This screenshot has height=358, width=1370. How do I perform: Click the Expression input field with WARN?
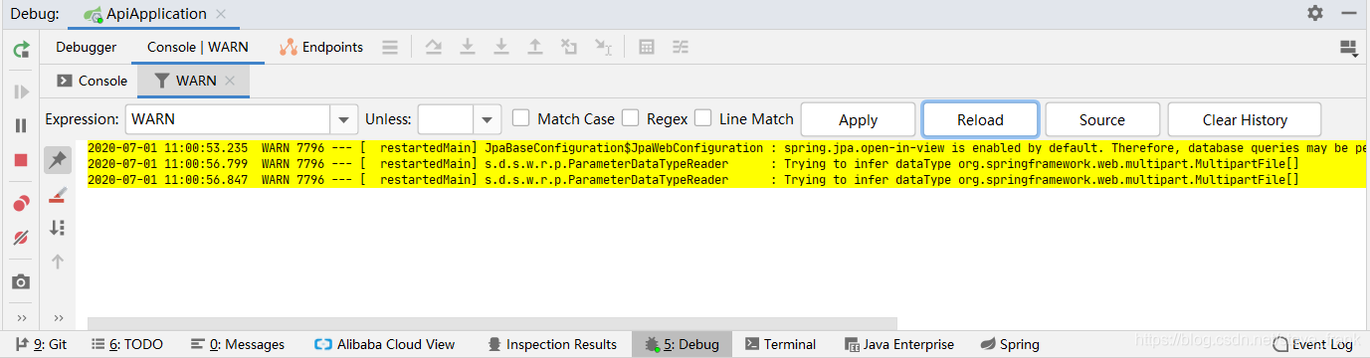click(228, 119)
